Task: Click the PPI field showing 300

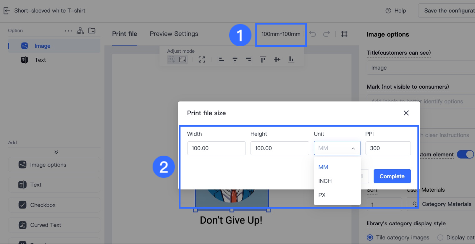Action: point(388,148)
